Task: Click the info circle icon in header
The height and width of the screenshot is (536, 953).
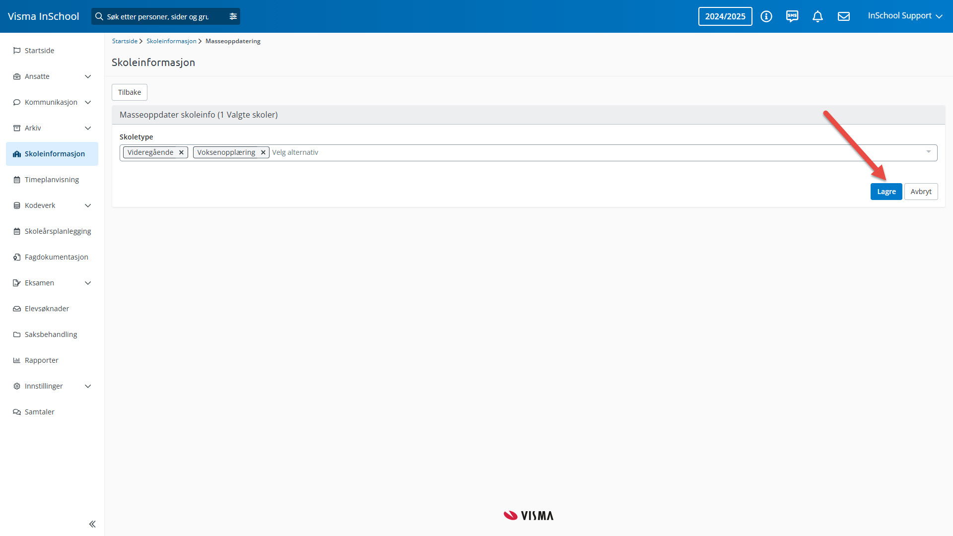Action: pyautogui.click(x=766, y=16)
